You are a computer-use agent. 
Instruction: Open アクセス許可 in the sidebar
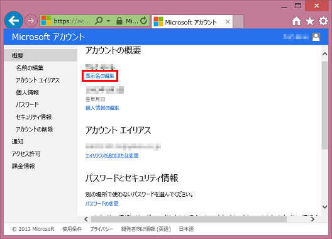(26, 154)
